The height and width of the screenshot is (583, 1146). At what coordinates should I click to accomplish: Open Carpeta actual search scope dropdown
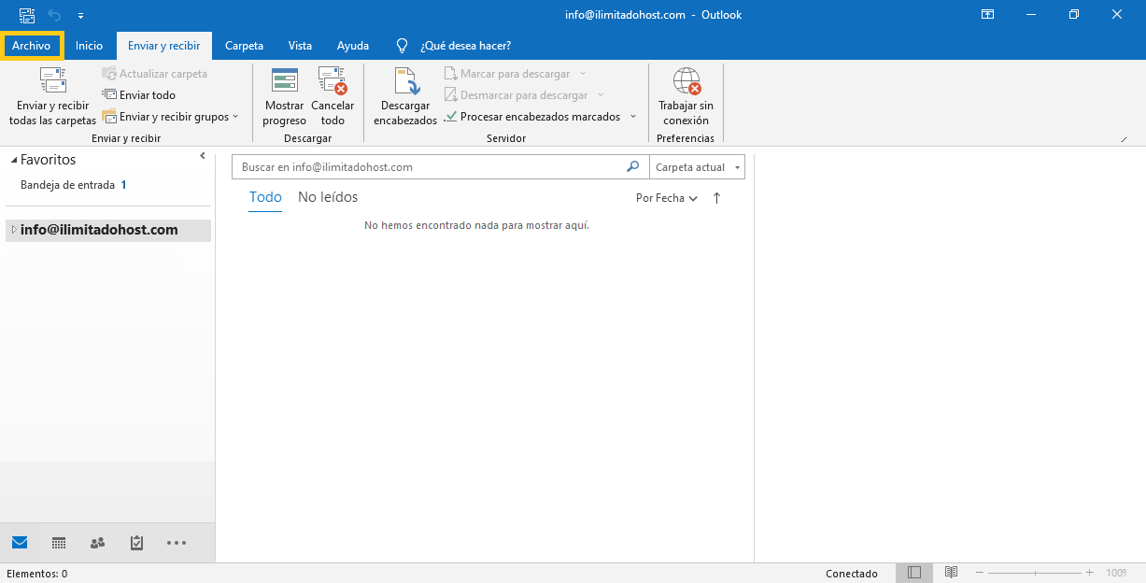[x=697, y=167]
